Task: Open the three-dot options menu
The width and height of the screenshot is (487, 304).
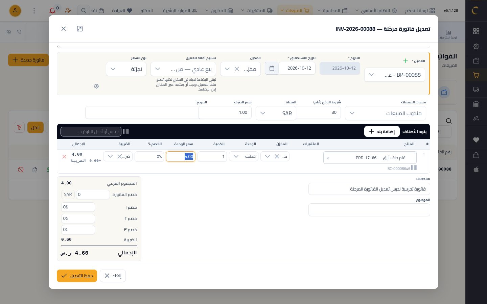Action: click(x=34, y=10)
